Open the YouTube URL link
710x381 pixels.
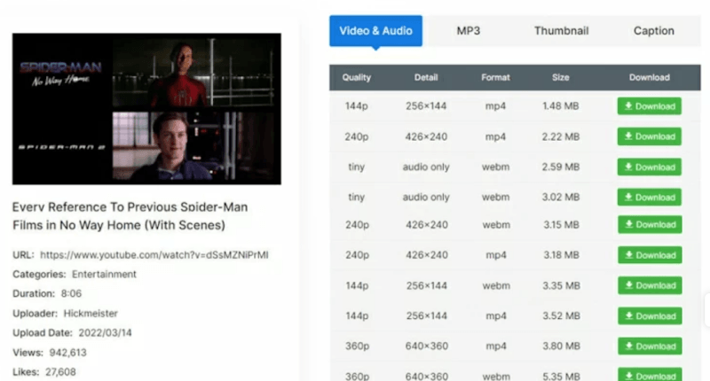(154, 255)
